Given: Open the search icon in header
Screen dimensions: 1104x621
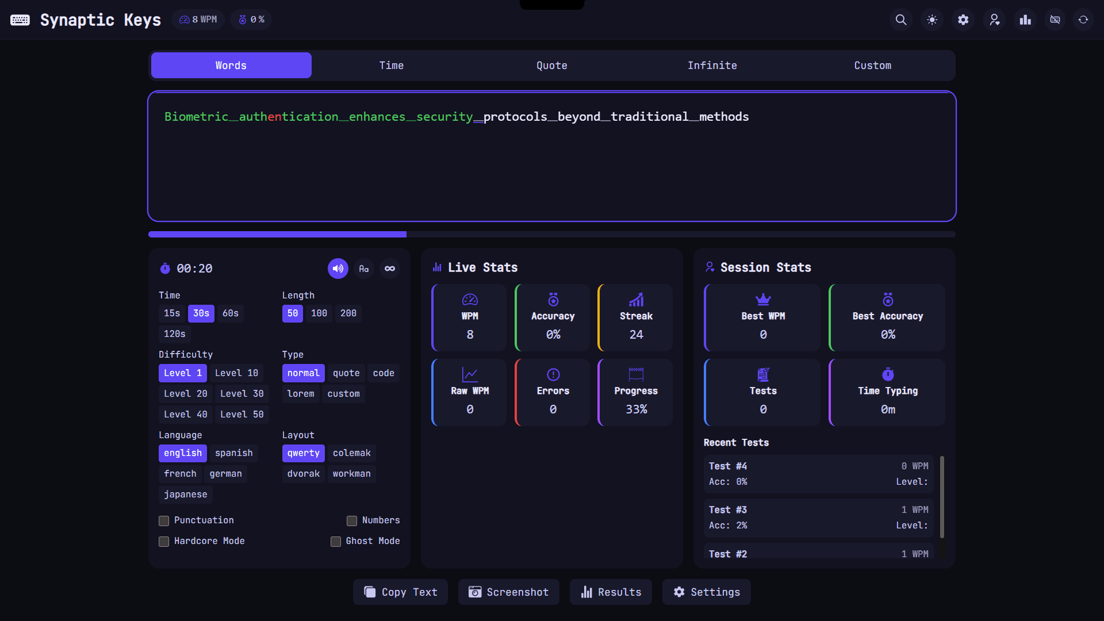Looking at the screenshot, I should [x=901, y=20].
